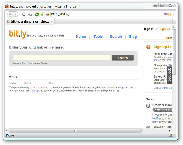
Task: Reload the page with the refresh icon
Action: tap(24, 14)
